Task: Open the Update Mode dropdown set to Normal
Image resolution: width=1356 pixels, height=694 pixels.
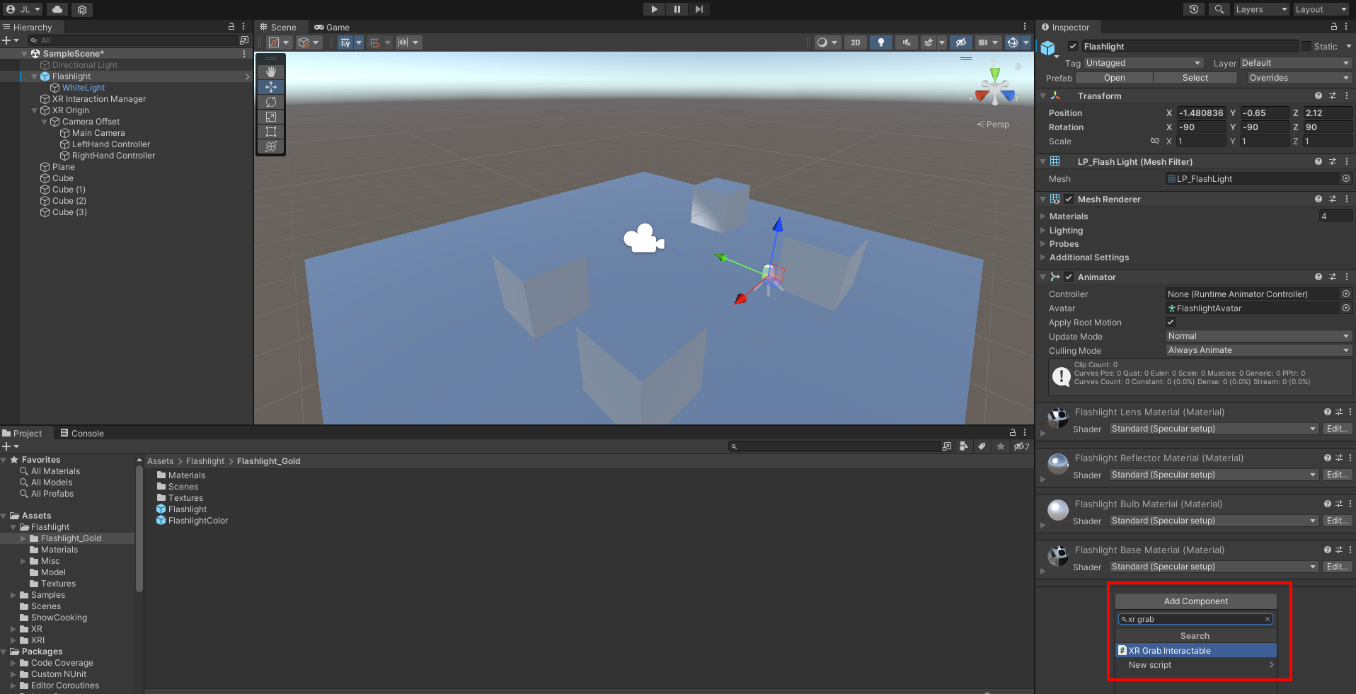Action: coord(1258,336)
